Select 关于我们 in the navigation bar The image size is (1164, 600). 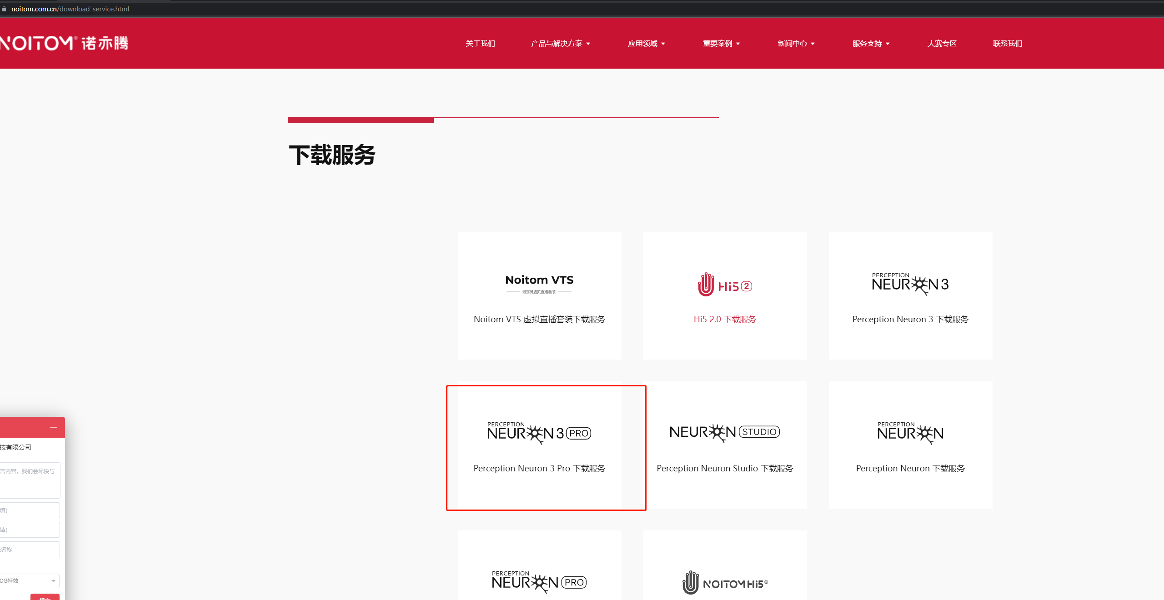tap(480, 43)
